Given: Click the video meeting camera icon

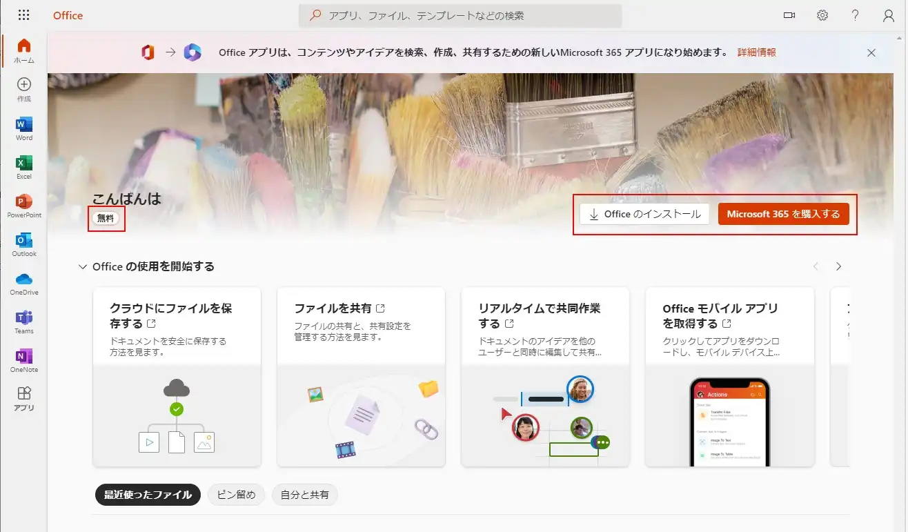Looking at the screenshot, I should click(x=789, y=15).
